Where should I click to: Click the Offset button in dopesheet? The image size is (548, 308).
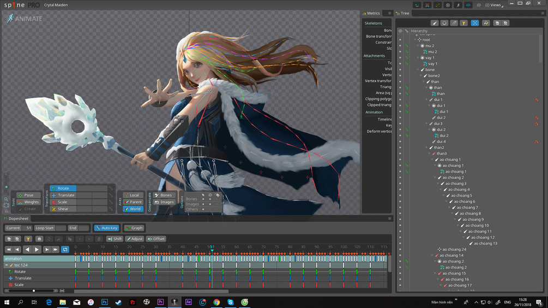[x=156, y=239]
